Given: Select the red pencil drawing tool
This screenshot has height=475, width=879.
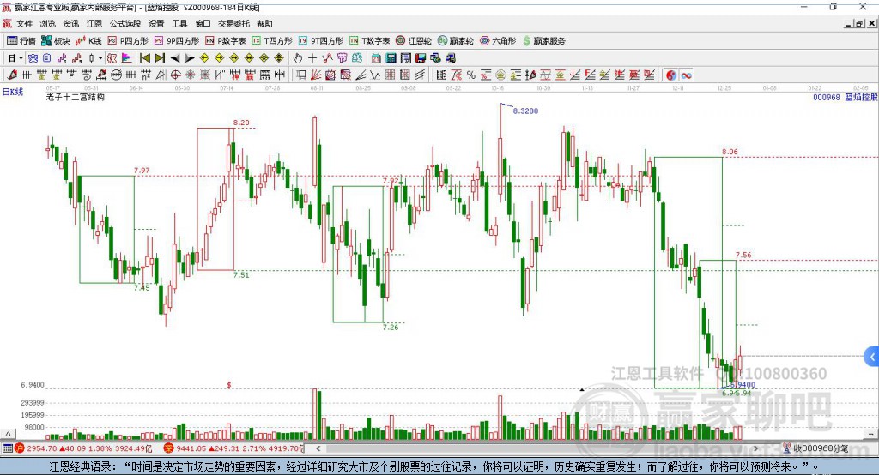Looking at the screenshot, I should coord(12,75).
